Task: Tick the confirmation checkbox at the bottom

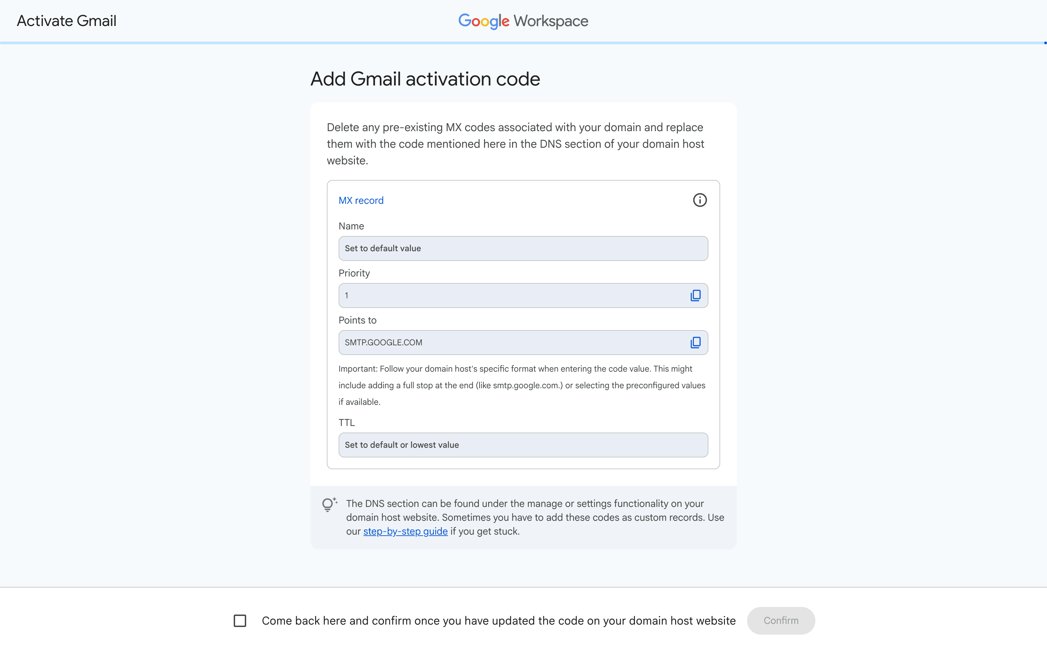Action: [240, 621]
